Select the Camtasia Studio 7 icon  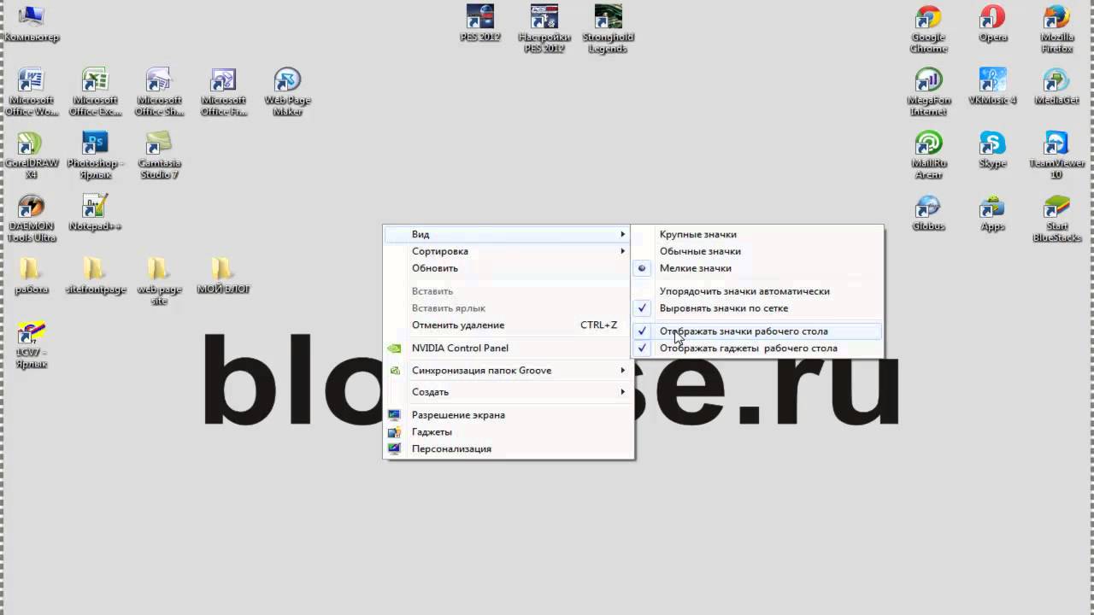coord(159,155)
